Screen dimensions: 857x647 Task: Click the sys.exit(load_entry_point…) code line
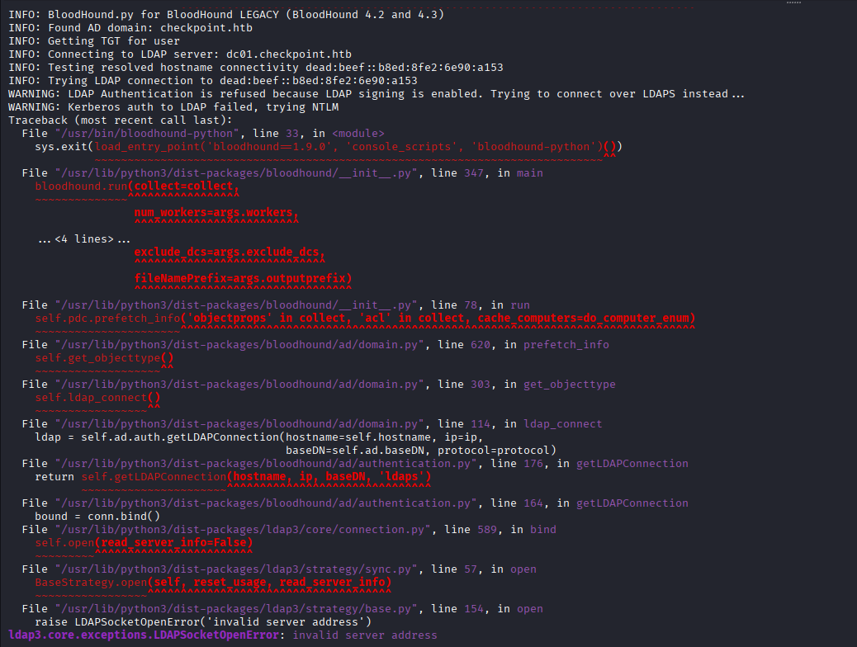pyautogui.click(x=329, y=146)
